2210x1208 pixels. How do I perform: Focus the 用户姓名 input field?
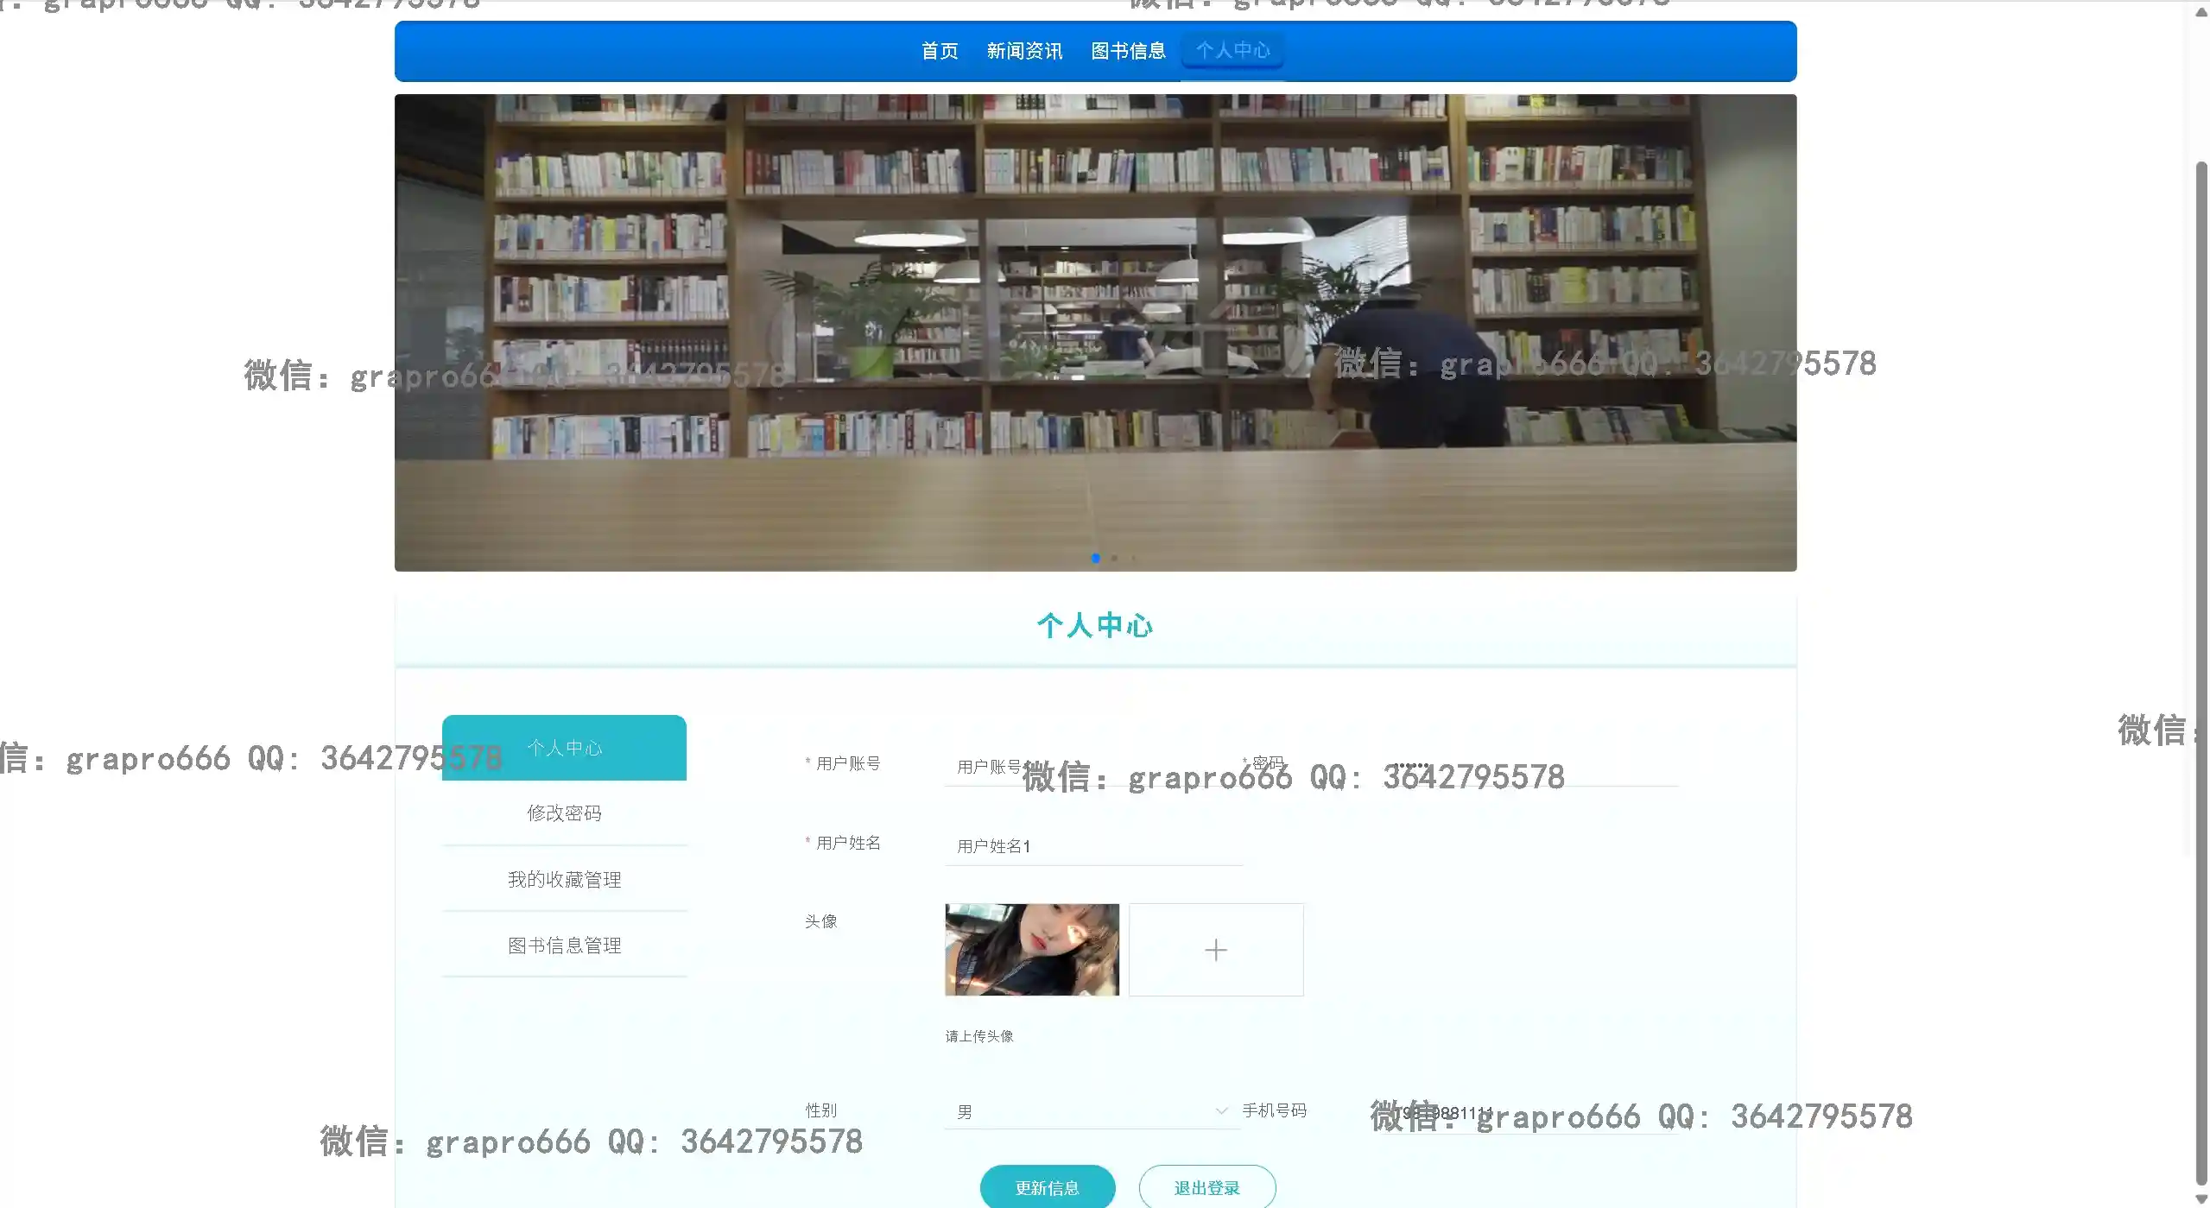[1092, 846]
